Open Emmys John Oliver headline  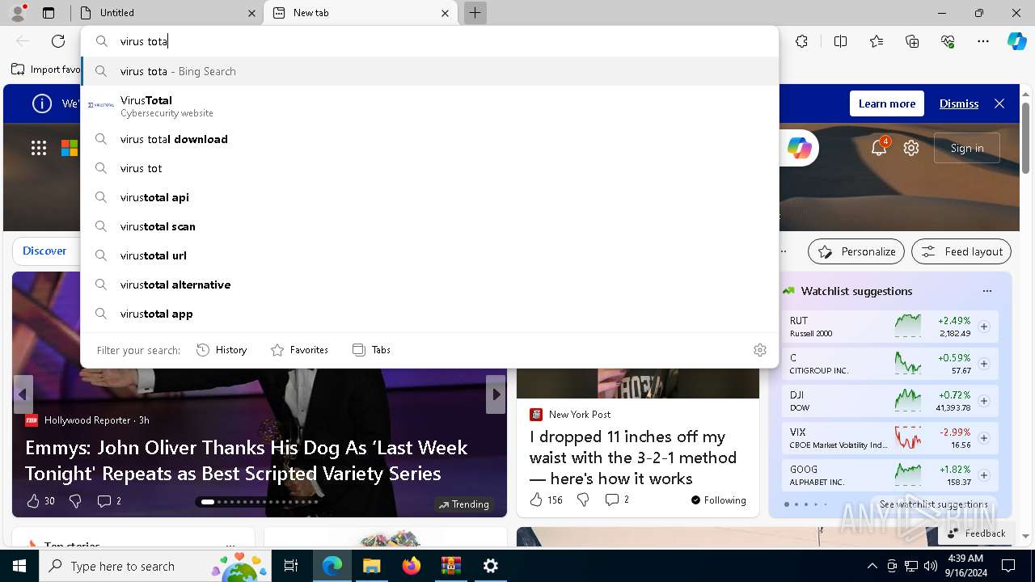247,460
